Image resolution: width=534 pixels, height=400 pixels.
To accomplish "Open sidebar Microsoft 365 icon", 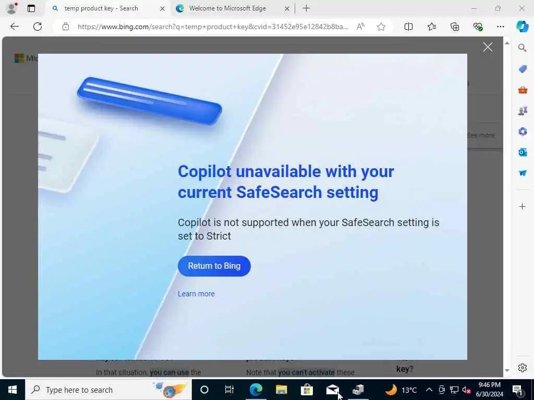I will coord(523,131).
